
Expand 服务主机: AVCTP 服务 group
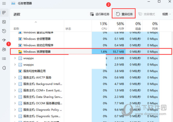click(x=15, y=77)
